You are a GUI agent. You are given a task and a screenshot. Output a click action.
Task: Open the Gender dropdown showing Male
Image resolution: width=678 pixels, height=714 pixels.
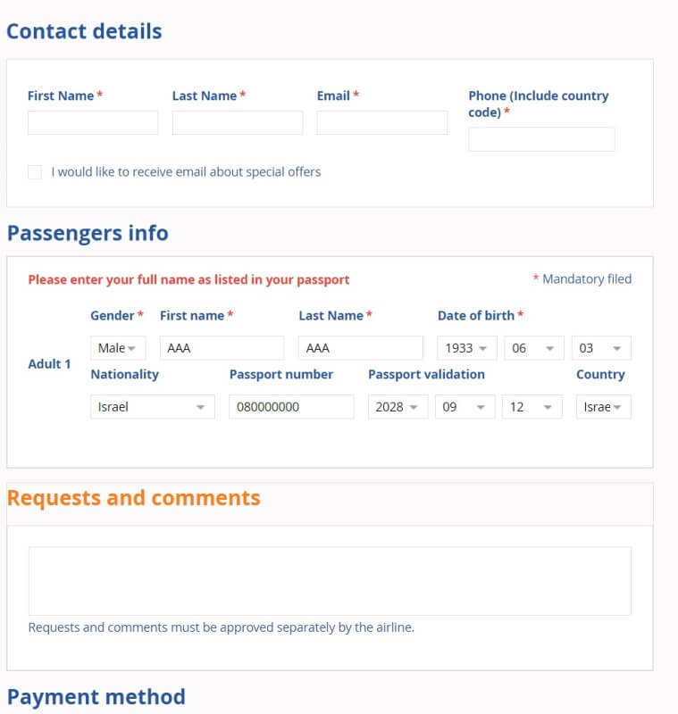(x=118, y=348)
